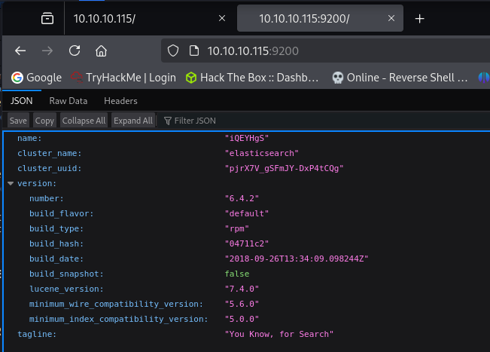Select the 10.10.10.115:9200/ tab
Viewport: 490px width, 352px height.
(320, 18)
